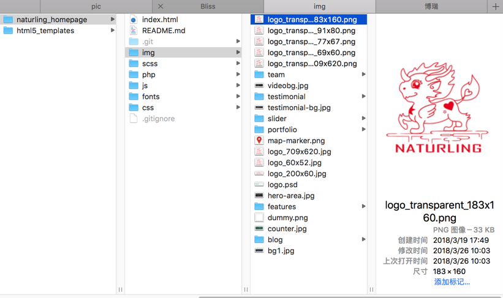Select the portfolio folder
The image size is (503, 298).
tap(309, 130)
